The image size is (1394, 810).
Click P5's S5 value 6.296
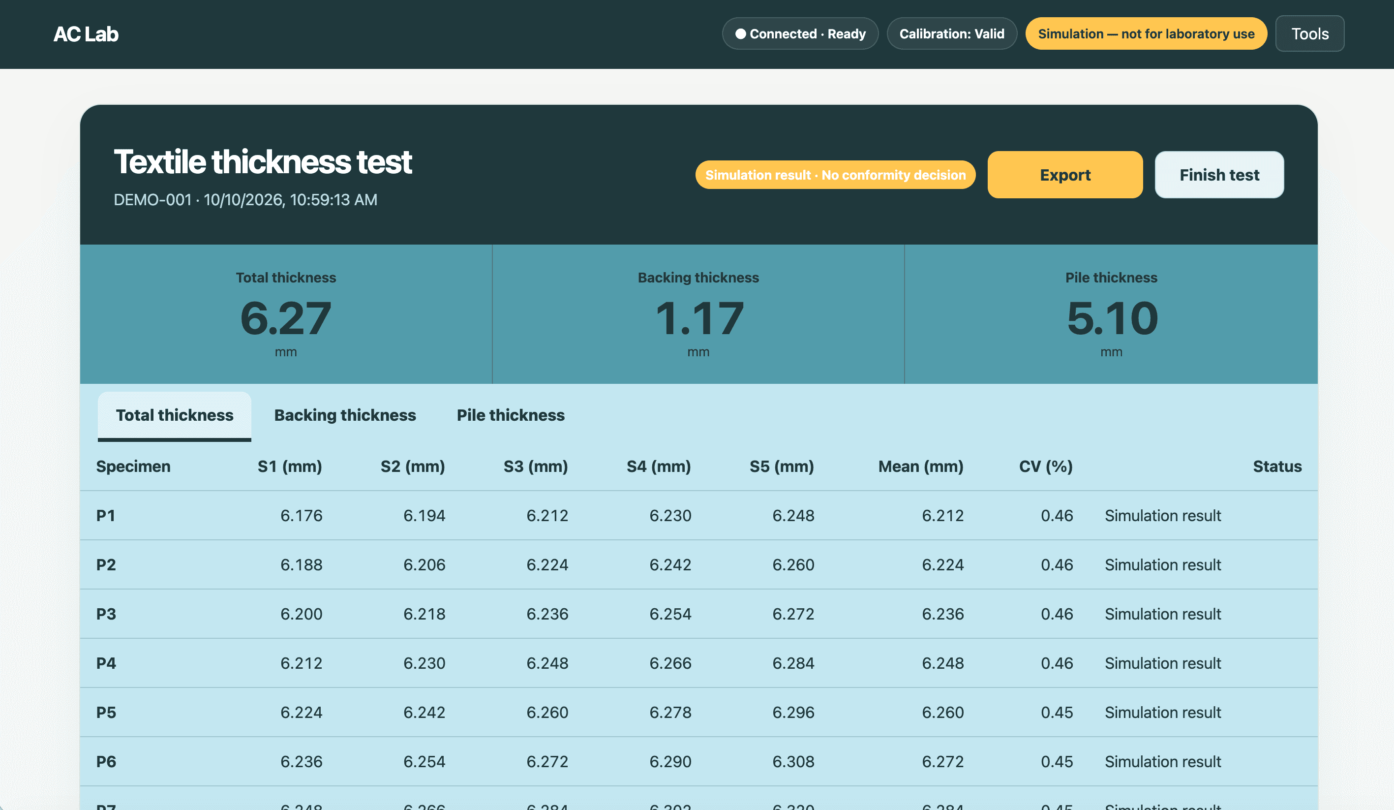point(793,713)
